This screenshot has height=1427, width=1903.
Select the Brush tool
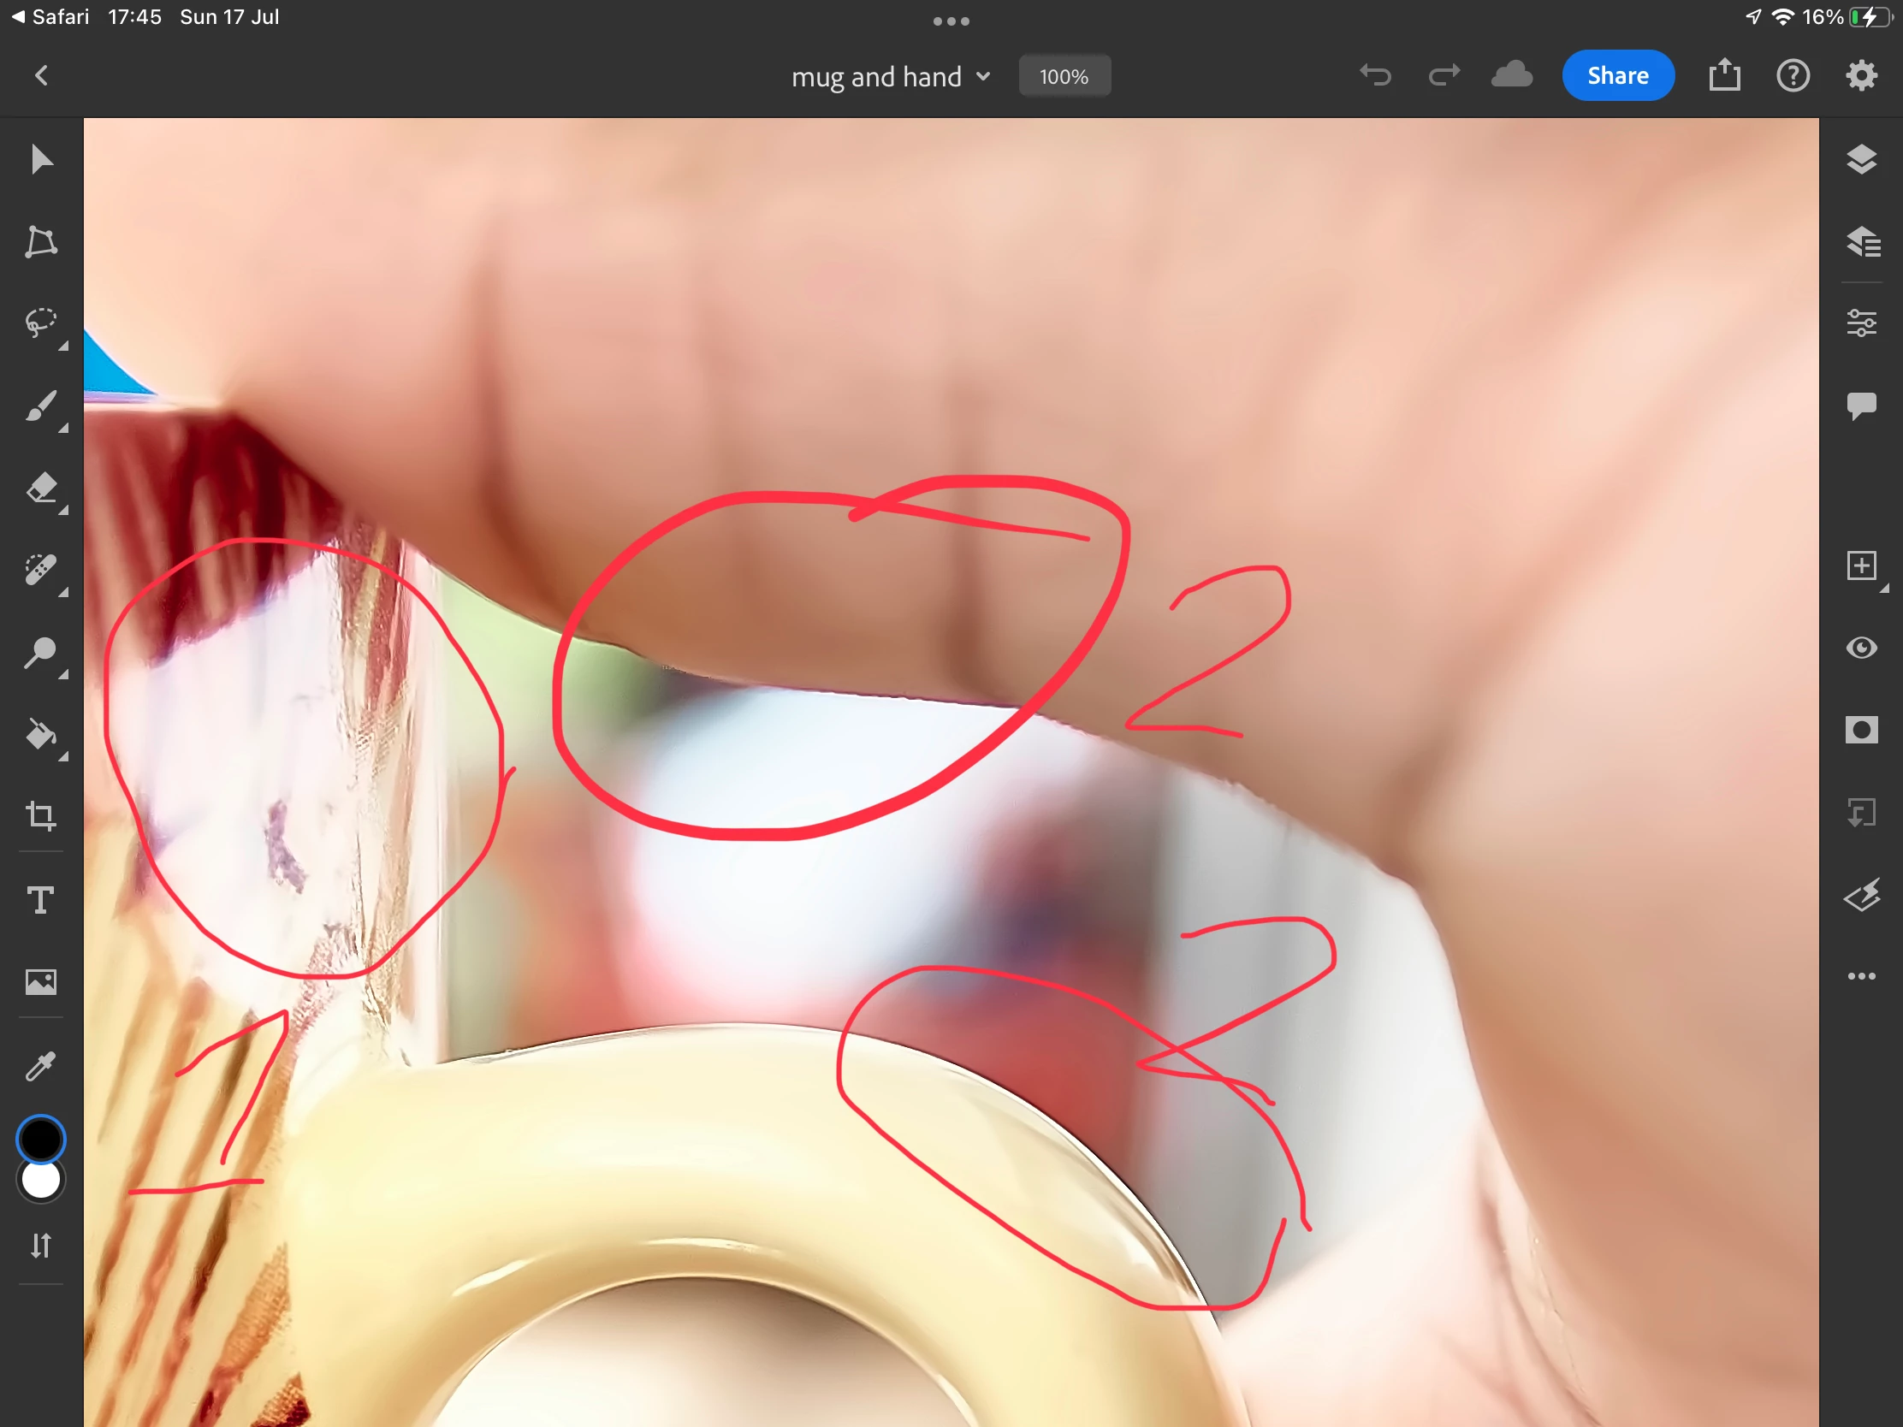pyautogui.click(x=41, y=406)
